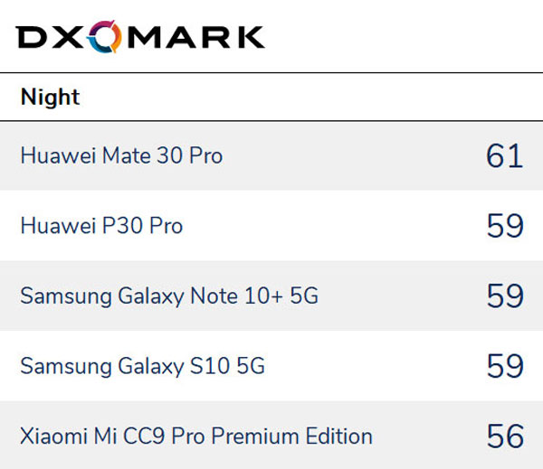Click the divider line under the Night heading
The width and height of the screenshot is (543, 469).
click(x=271, y=121)
